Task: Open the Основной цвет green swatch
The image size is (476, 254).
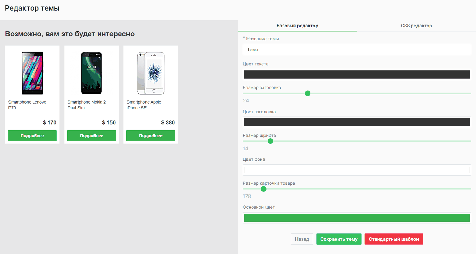Action: tap(357, 218)
